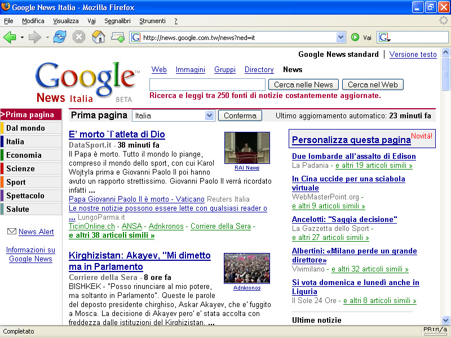Open the Back button history dropdown arrow
The height and width of the screenshot is (338, 451).
click(x=22, y=37)
